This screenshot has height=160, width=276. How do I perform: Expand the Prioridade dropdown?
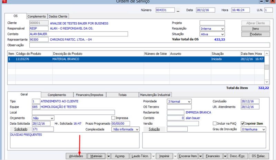click(189, 102)
